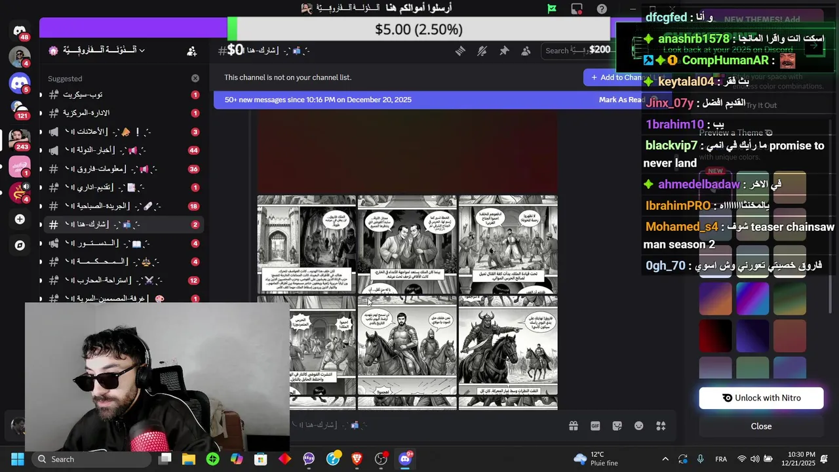This screenshot has height=472, width=839.
Task: Open Discover servers compass icon
Action: point(20,245)
